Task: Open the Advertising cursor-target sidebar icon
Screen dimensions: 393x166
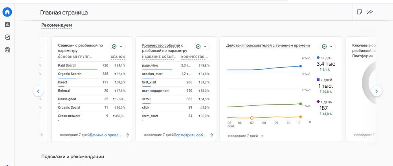Action: click(x=7, y=50)
